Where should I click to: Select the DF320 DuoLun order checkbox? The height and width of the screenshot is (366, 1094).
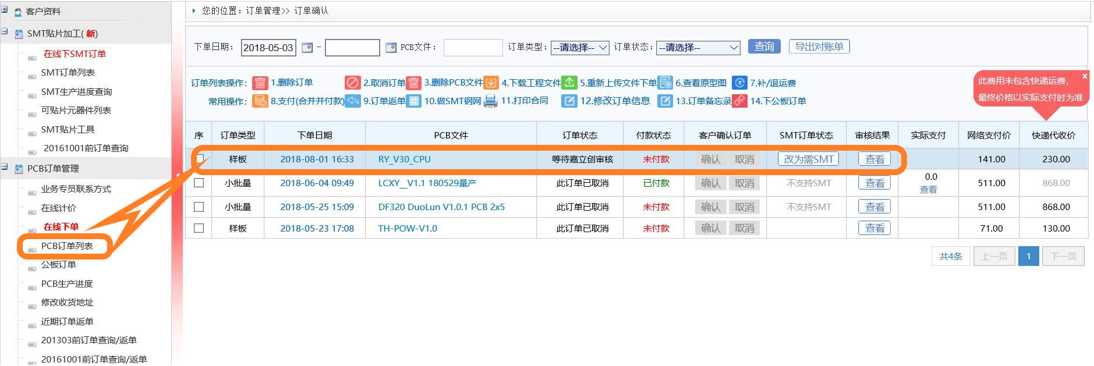click(x=199, y=207)
